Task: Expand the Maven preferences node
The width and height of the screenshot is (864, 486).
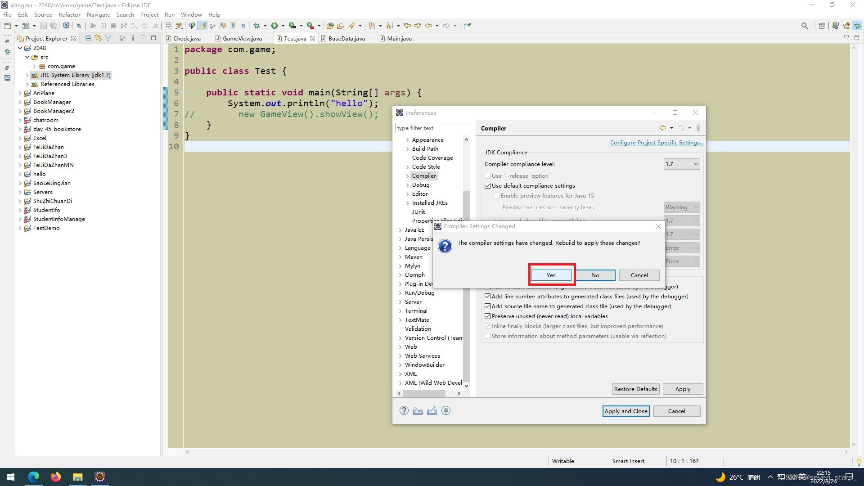Action: click(400, 257)
